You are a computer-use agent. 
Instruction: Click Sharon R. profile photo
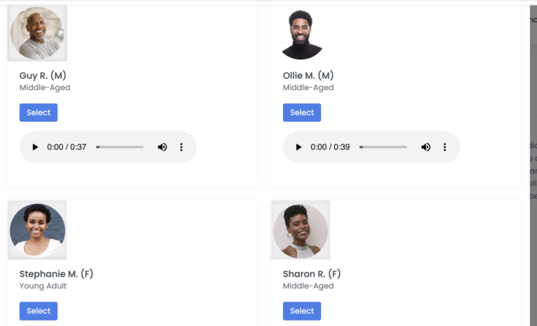(x=301, y=230)
